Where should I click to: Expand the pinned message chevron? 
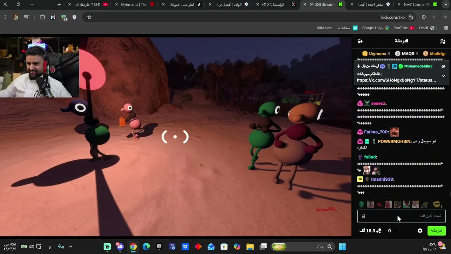(443, 76)
